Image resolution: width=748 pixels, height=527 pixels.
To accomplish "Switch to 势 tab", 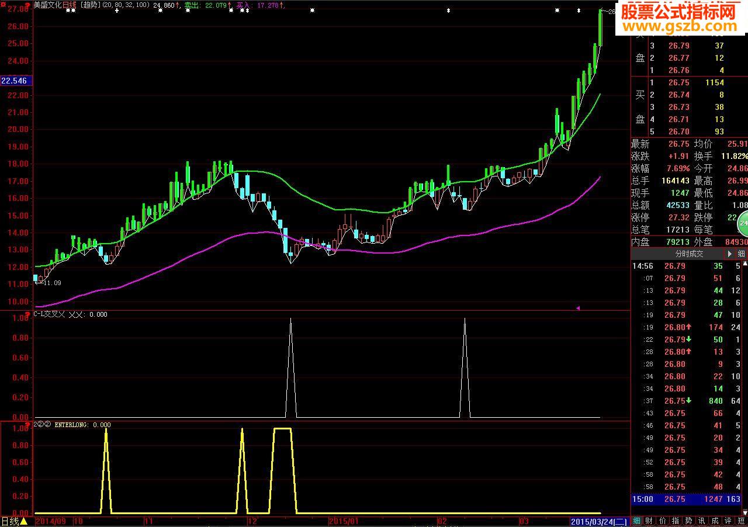I will 688,521.
